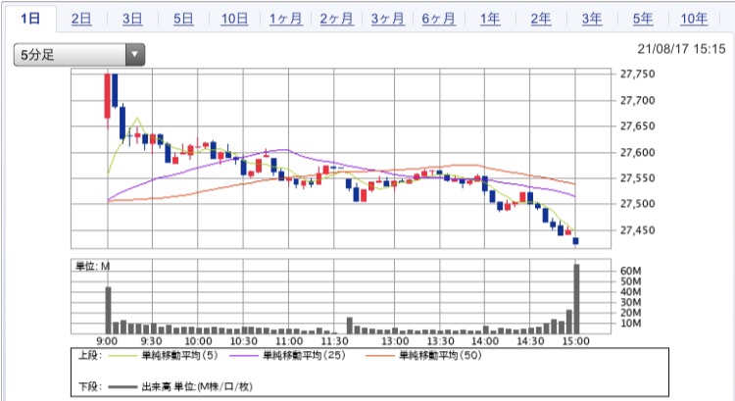The height and width of the screenshot is (401, 735).
Task: Click the 9:00 opening volume bar
Action: 108,311
